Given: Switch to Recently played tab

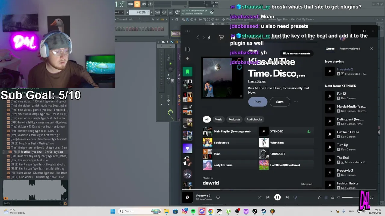Looking at the screenshot, I should point(350,49).
